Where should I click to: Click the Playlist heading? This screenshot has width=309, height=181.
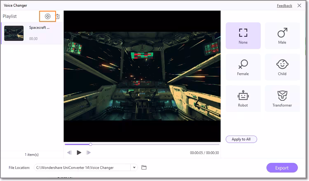tap(9, 17)
